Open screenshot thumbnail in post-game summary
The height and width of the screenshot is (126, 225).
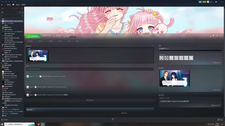[38, 56]
